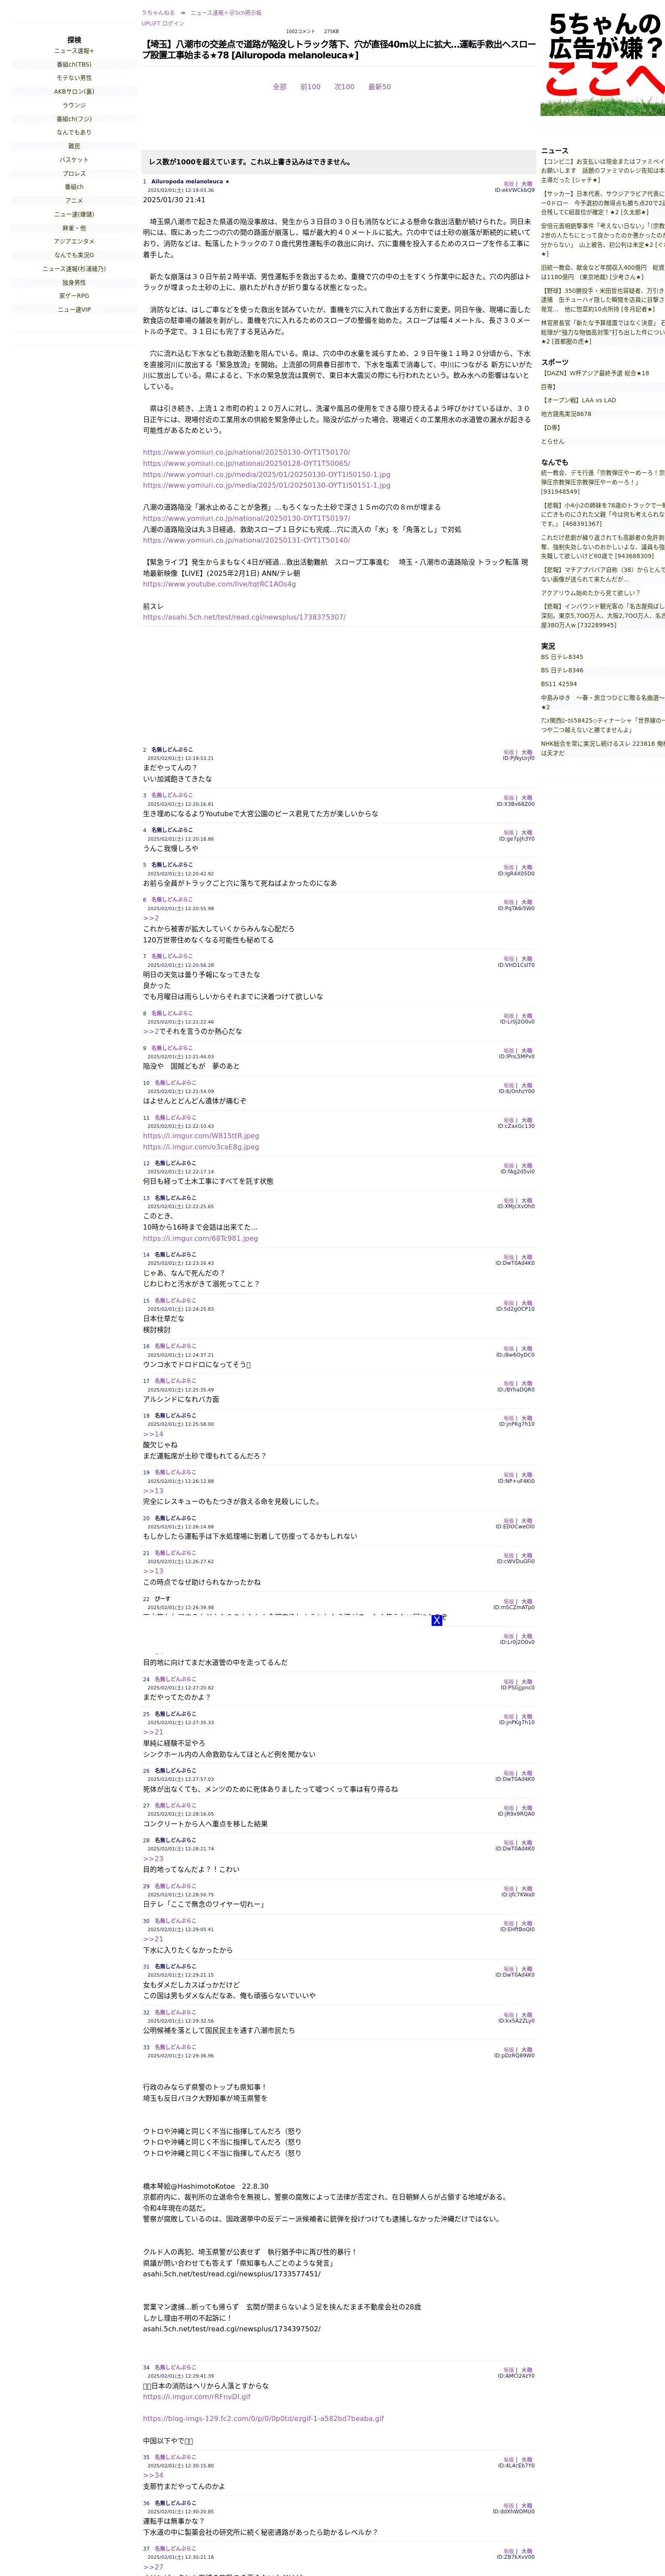This screenshot has height=2576, width=665.
Task: Open ニュース速報+ in sidebar
Action: click(x=74, y=51)
